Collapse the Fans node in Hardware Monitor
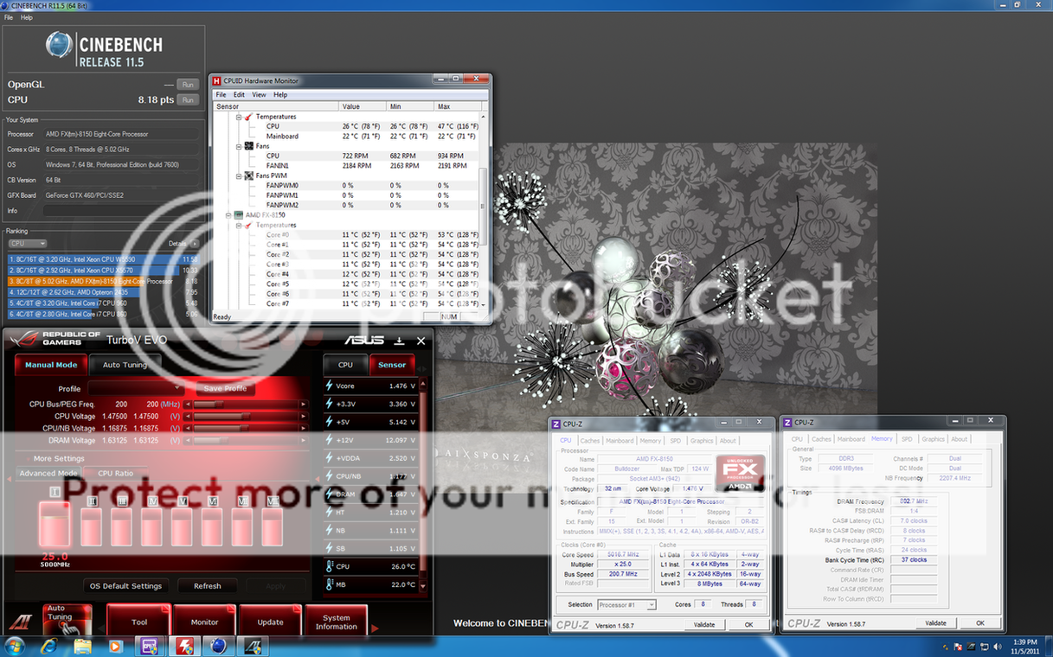The image size is (1053, 657). coord(239,147)
